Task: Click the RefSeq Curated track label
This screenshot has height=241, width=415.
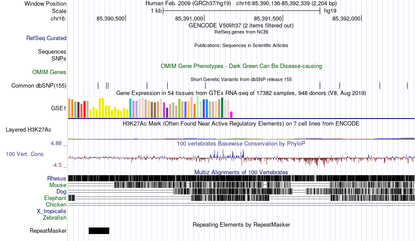Action: [46, 38]
